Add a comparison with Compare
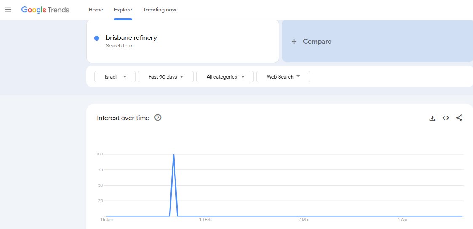Image resolution: width=473 pixels, height=229 pixels. (x=317, y=42)
